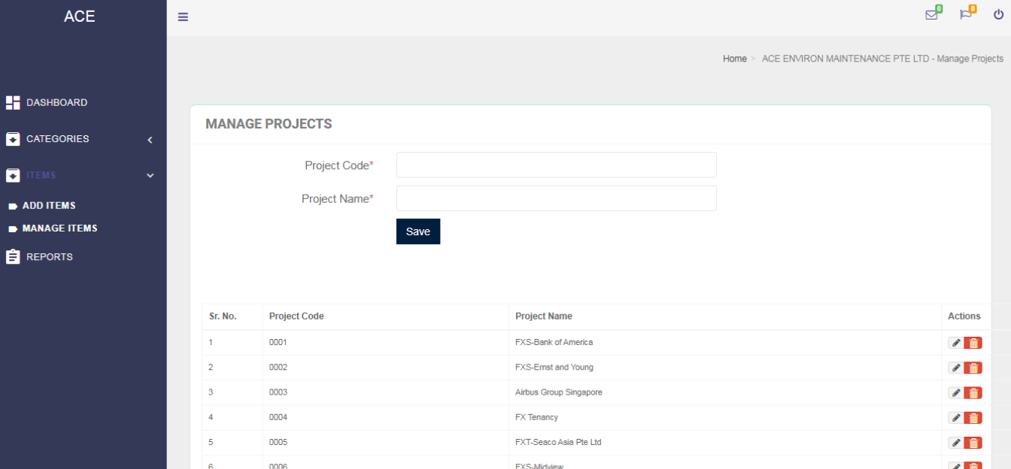Click the power logout icon
Image resolution: width=1011 pixels, height=469 pixels.
click(x=999, y=14)
